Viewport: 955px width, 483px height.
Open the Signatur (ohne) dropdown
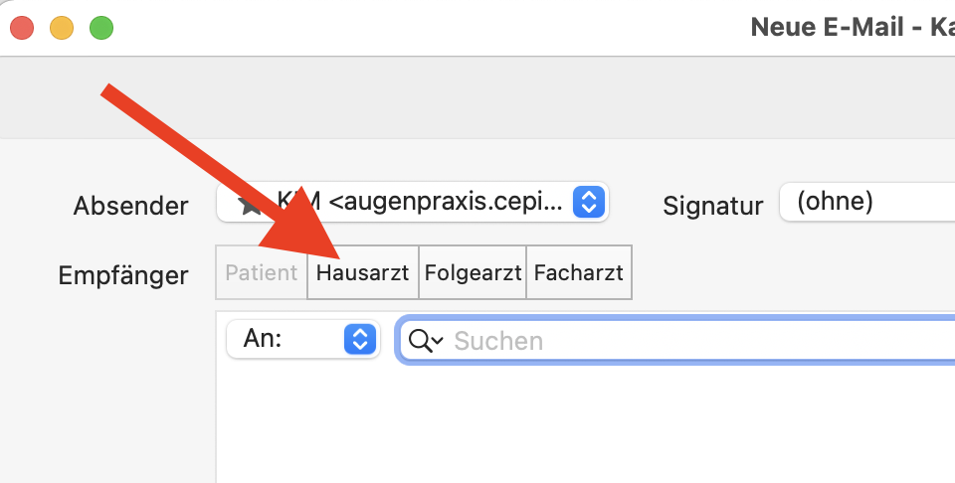click(867, 202)
